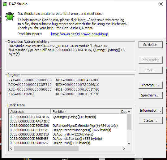This screenshot has height=160, width=167.
Task: Click the green bug icon in title bar
Action: [x=5, y=4]
